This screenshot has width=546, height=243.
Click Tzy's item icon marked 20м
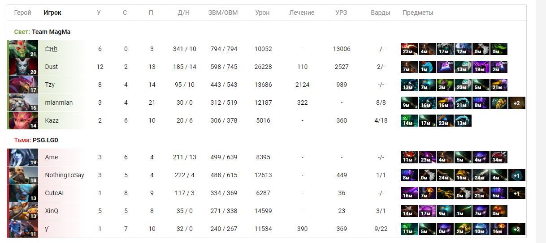pos(463,85)
